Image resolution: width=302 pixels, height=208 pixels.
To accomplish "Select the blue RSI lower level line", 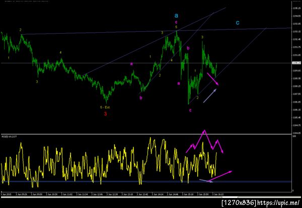I will coord(146,181).
